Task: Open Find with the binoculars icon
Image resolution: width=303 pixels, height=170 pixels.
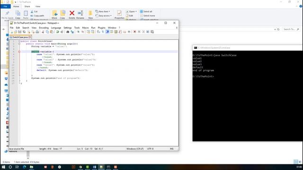Action: point(68,32)
